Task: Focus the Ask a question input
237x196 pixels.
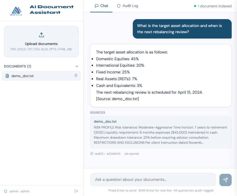Action: pos(153,179)
